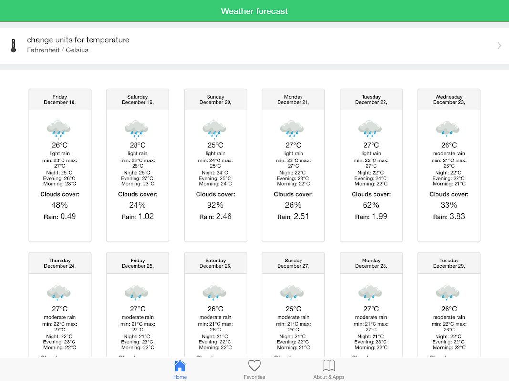Select the Tuesday December 22 card header
This screenshot has width=509, height=381.
coord(371,100)
